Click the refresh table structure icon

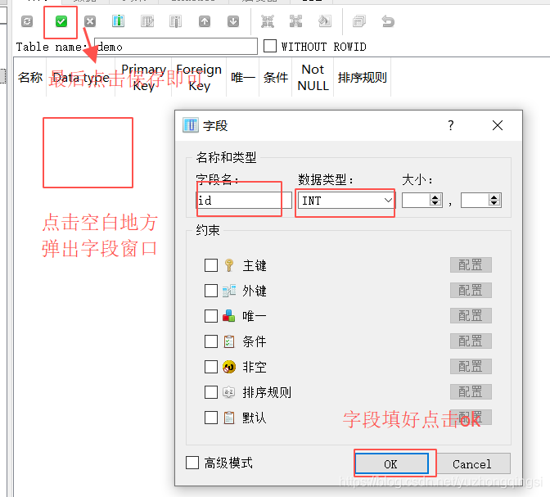[x=27, y=21]
